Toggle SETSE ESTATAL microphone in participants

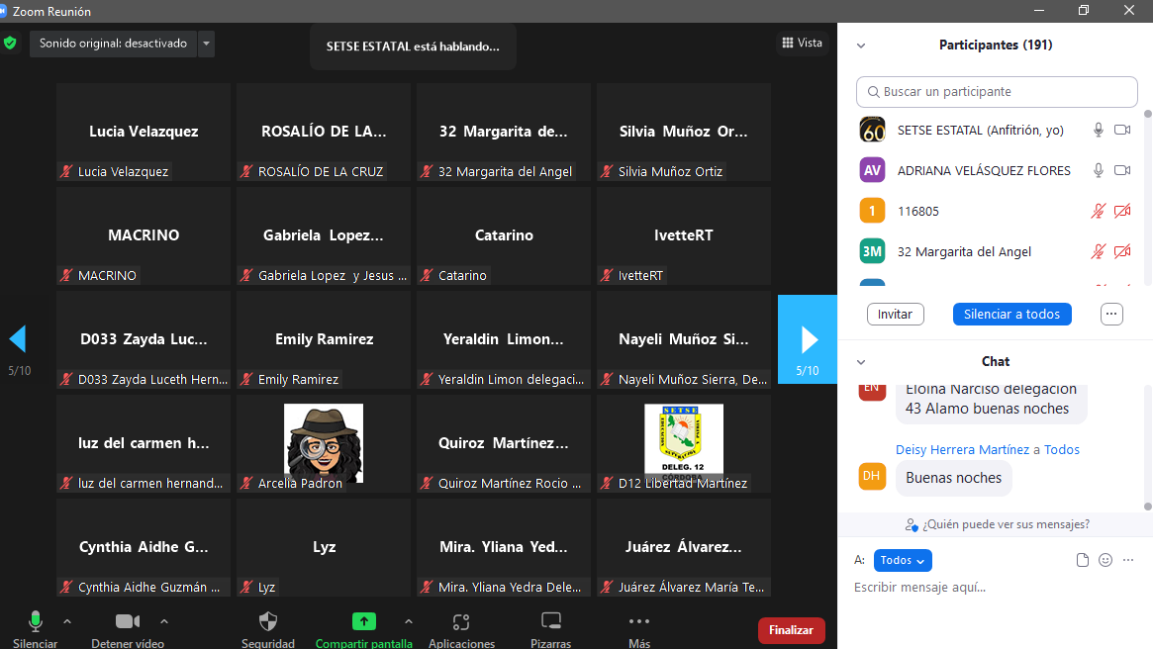click(x=1098, y=130)
